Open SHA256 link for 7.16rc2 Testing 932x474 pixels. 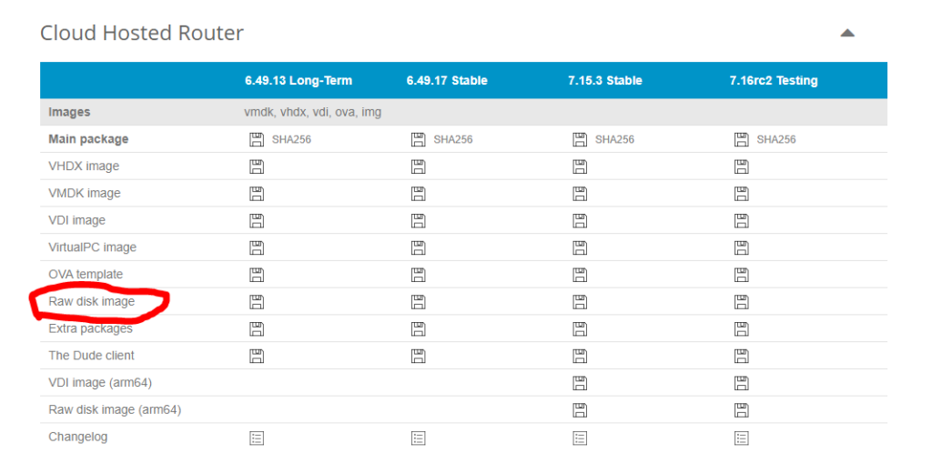(776, 139)
